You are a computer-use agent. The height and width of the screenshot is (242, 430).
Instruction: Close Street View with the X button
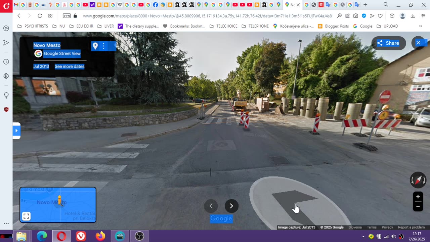pos(418,43)
